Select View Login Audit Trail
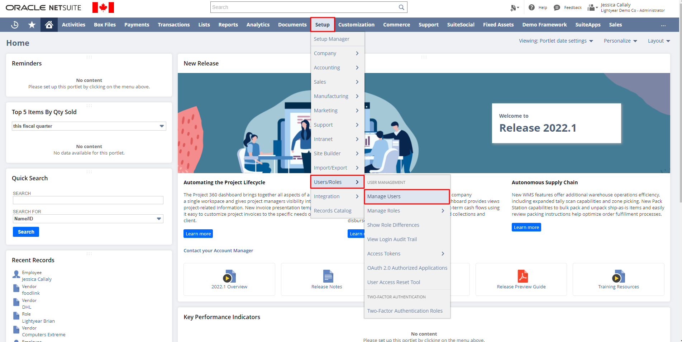Viewport: 682px width, 342px height. coord(392,239)
